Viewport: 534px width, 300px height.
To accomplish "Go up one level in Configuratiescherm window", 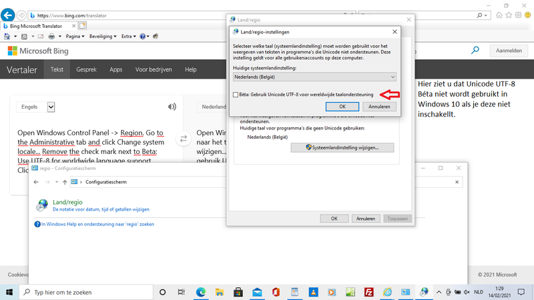I will (x=65, y=181).
